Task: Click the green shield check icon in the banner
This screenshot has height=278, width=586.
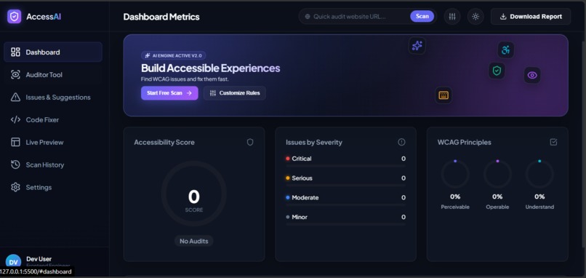Action: [x=497, y=71]
